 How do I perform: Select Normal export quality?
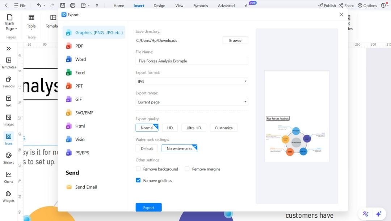(147, 128)
